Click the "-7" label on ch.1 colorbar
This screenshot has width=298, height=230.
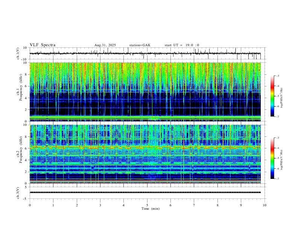pyautogui.click(x=277, y=117)
